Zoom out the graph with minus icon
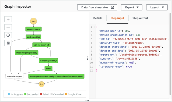The image size is (172, 102). (8, 27)
